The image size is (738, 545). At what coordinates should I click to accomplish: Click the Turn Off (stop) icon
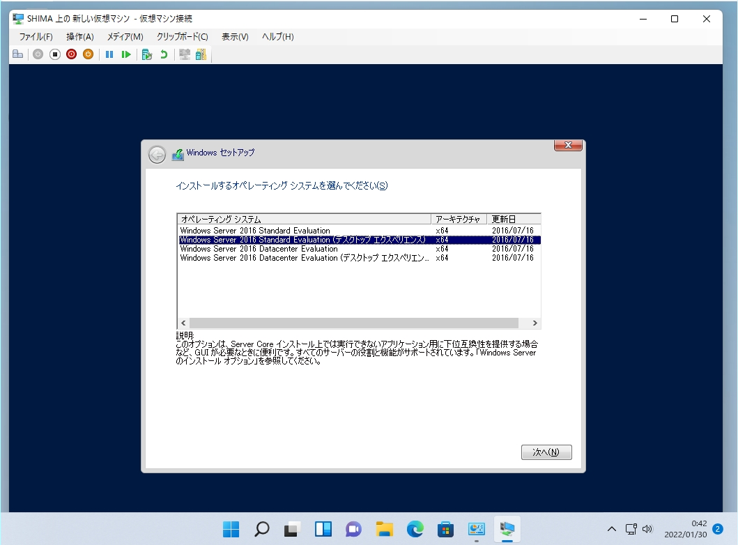click(x=55, y=54)
